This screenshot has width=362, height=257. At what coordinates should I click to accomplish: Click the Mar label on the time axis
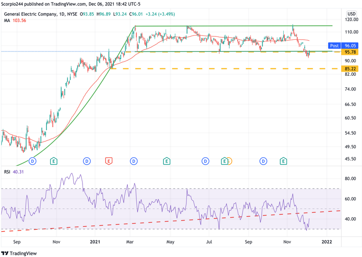(x=130, y=242)
